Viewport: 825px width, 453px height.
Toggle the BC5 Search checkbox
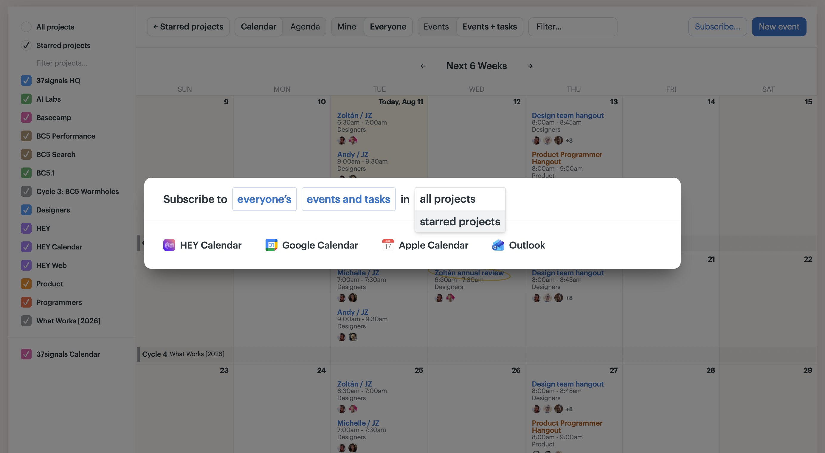26,154
